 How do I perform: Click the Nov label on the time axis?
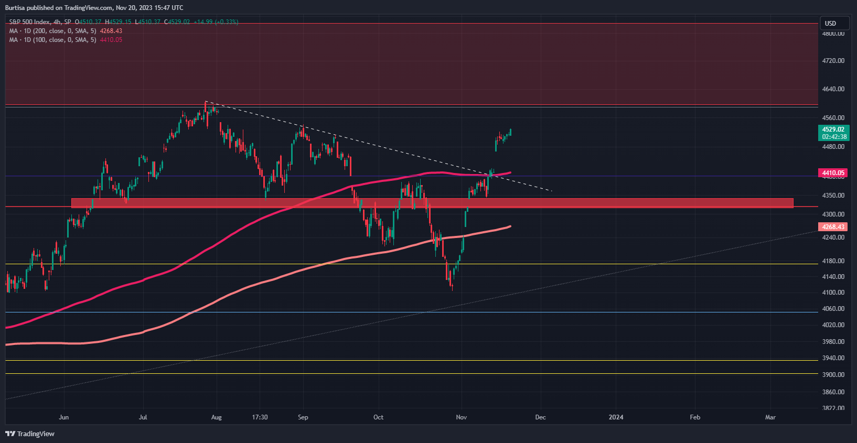tap(461, 417)
